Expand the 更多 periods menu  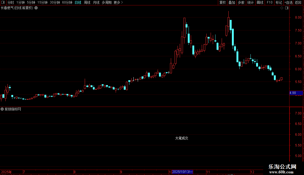coord(118,2)
